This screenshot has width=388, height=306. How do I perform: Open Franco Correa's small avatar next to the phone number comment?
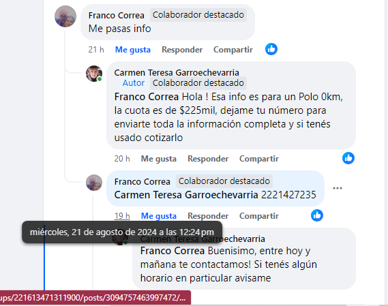click(94, 183)
